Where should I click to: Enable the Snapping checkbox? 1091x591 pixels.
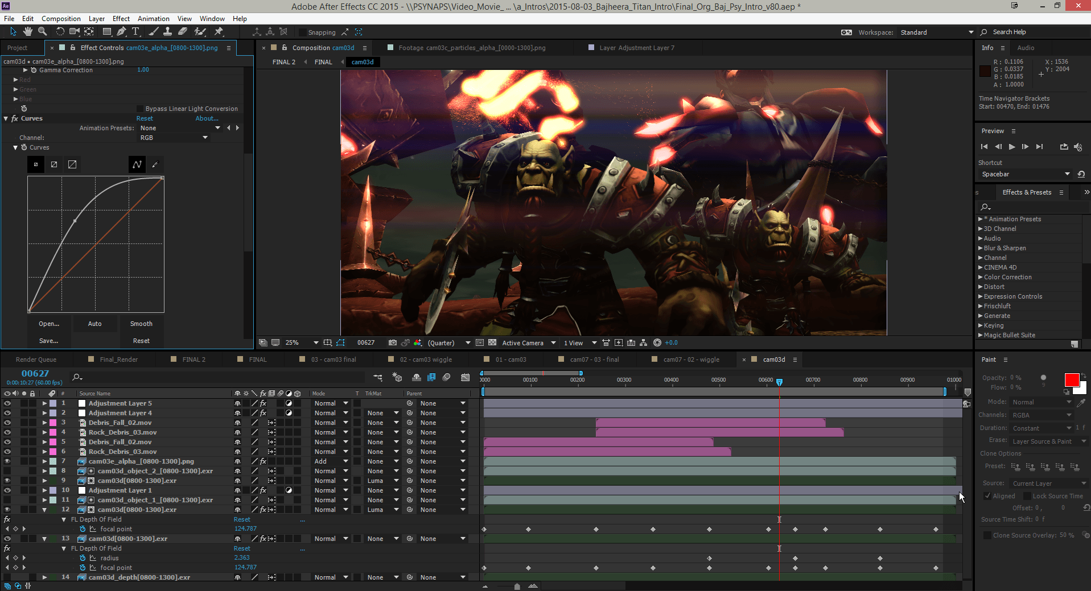point(303,32)
